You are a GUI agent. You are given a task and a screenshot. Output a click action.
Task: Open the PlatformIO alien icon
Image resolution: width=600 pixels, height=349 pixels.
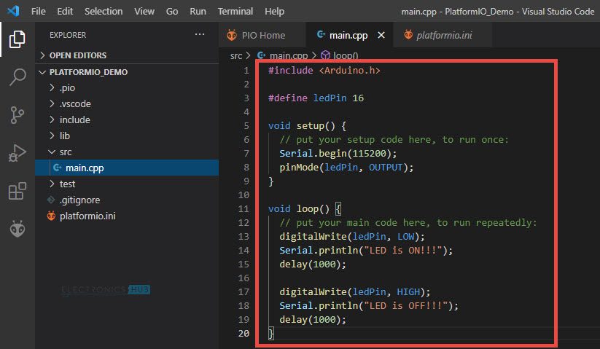coord(17,229)
